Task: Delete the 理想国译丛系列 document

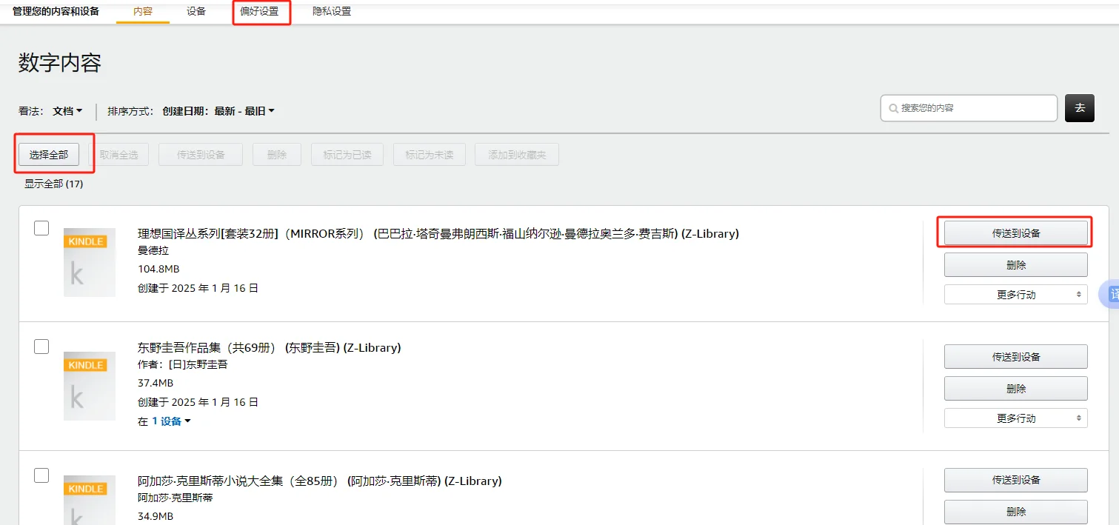Action: coord(1016,264)
